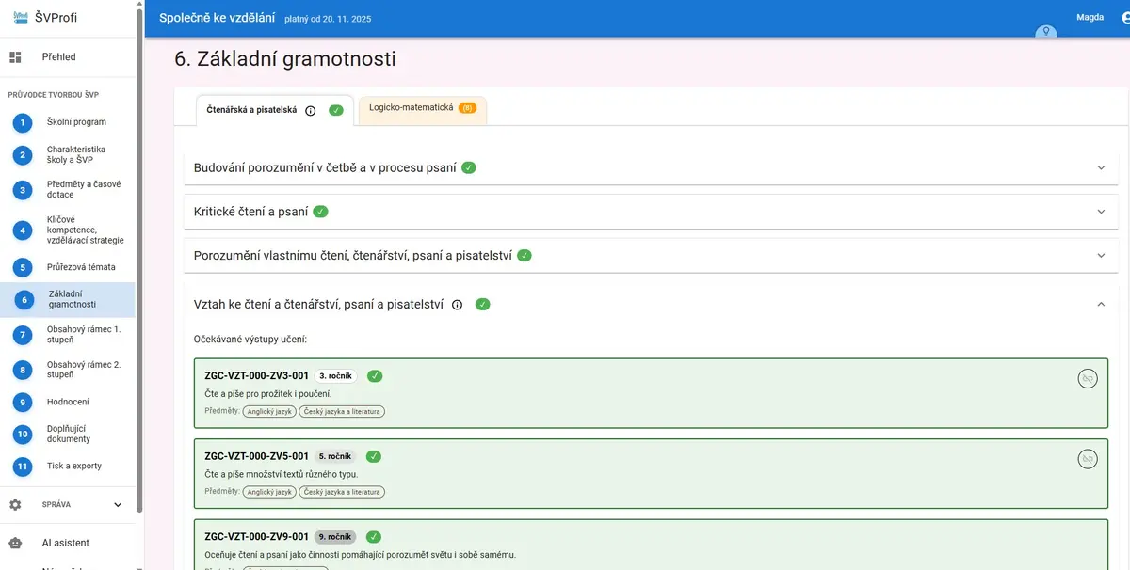The image size is (1130, 570).
Task: Click green check beside Porozumění vlastnímu čtení
Action: pyautogui.click(x=525, y=255)
